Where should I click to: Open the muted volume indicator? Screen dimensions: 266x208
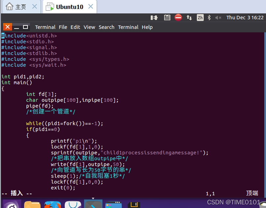point(218,17)
